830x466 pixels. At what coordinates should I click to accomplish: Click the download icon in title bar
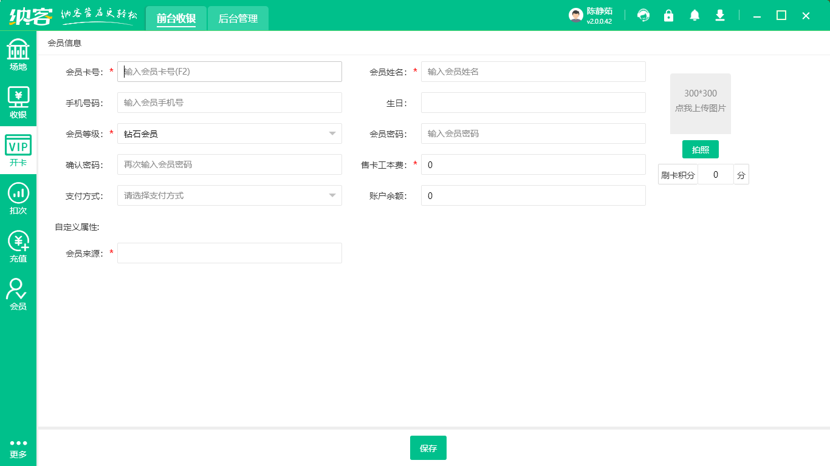click(720, 15)
